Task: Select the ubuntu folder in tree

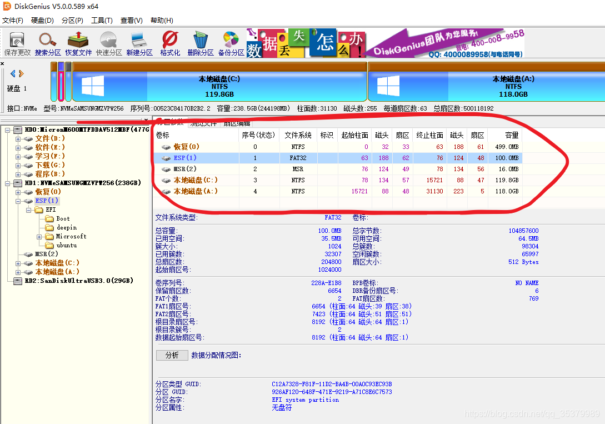Action: pyautogui.click(x=66, y=246)
